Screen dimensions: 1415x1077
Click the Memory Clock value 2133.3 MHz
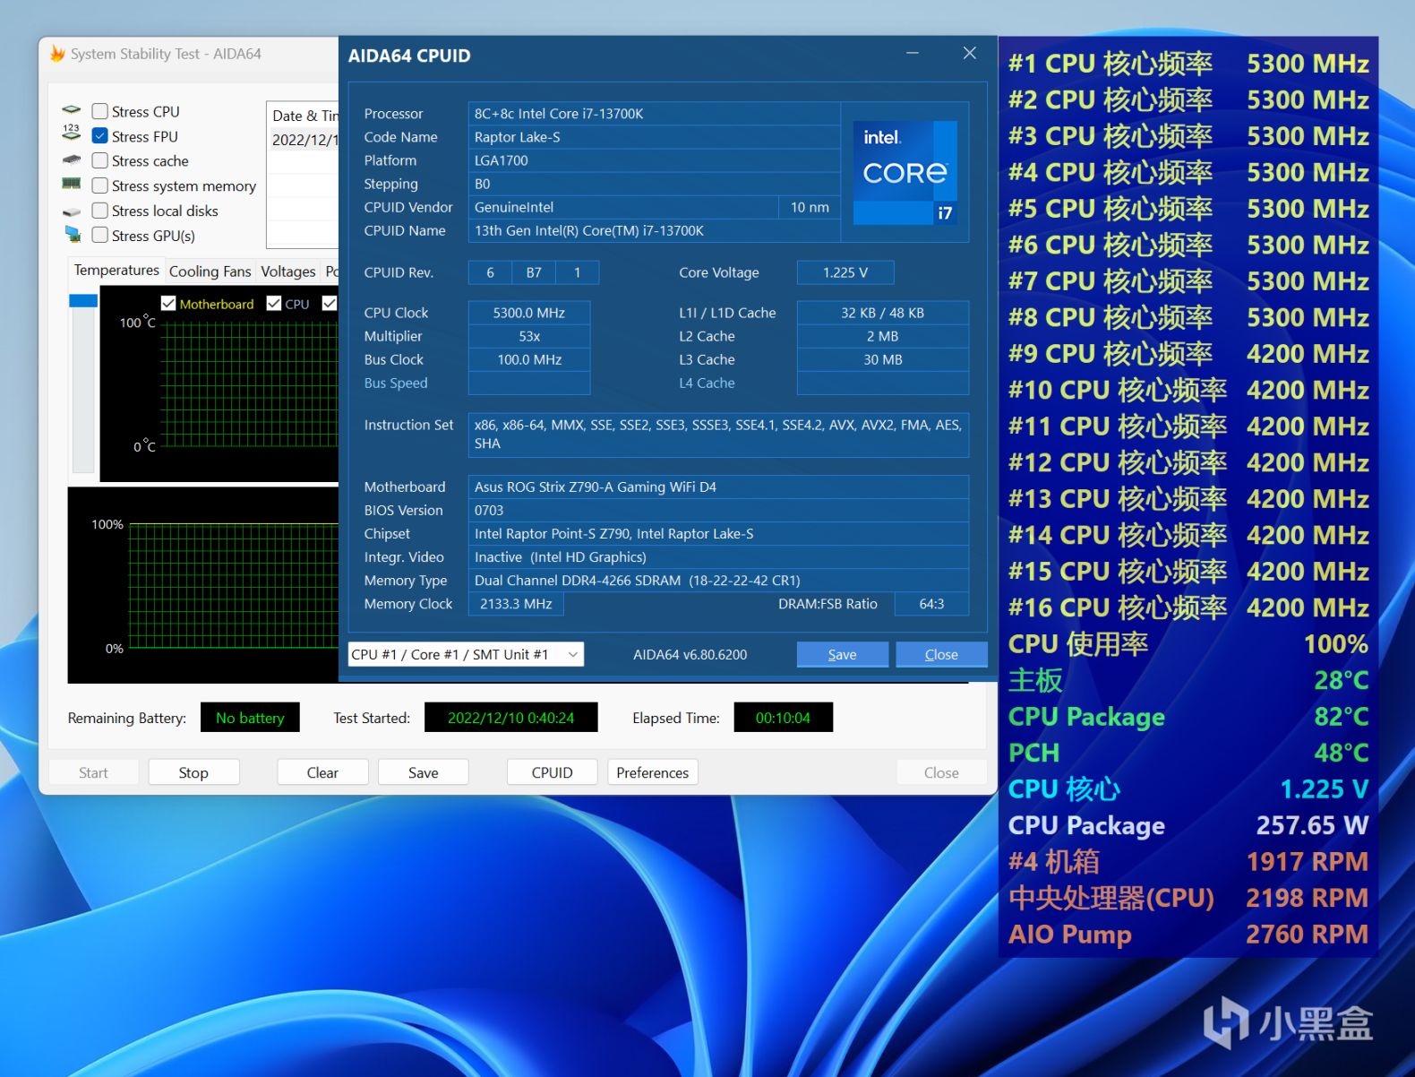[516, 604]
